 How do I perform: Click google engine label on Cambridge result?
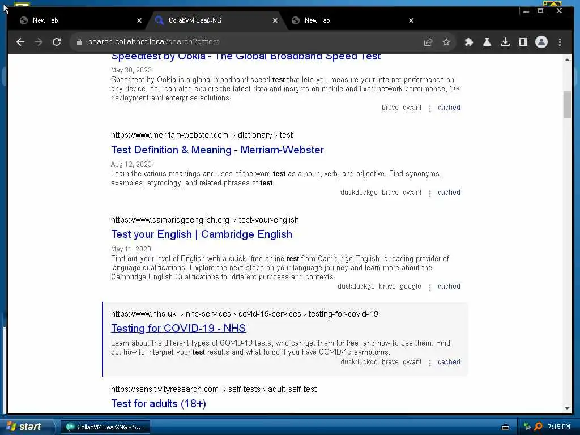coord(411,287)
